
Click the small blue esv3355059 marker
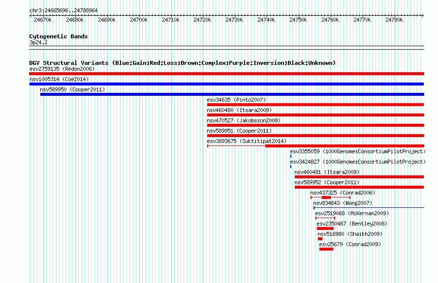pyautogui.click(x=291, y=156)
